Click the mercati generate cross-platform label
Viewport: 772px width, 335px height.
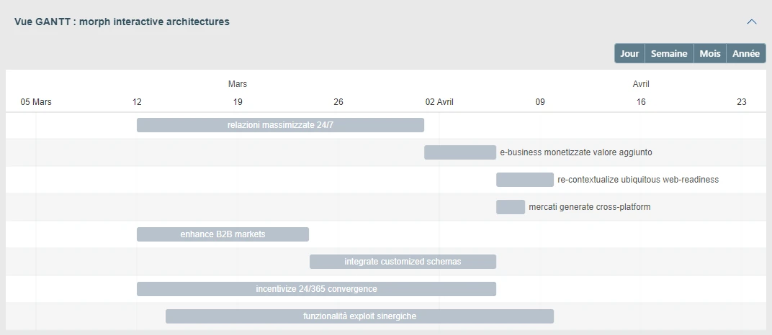point(590,207)
